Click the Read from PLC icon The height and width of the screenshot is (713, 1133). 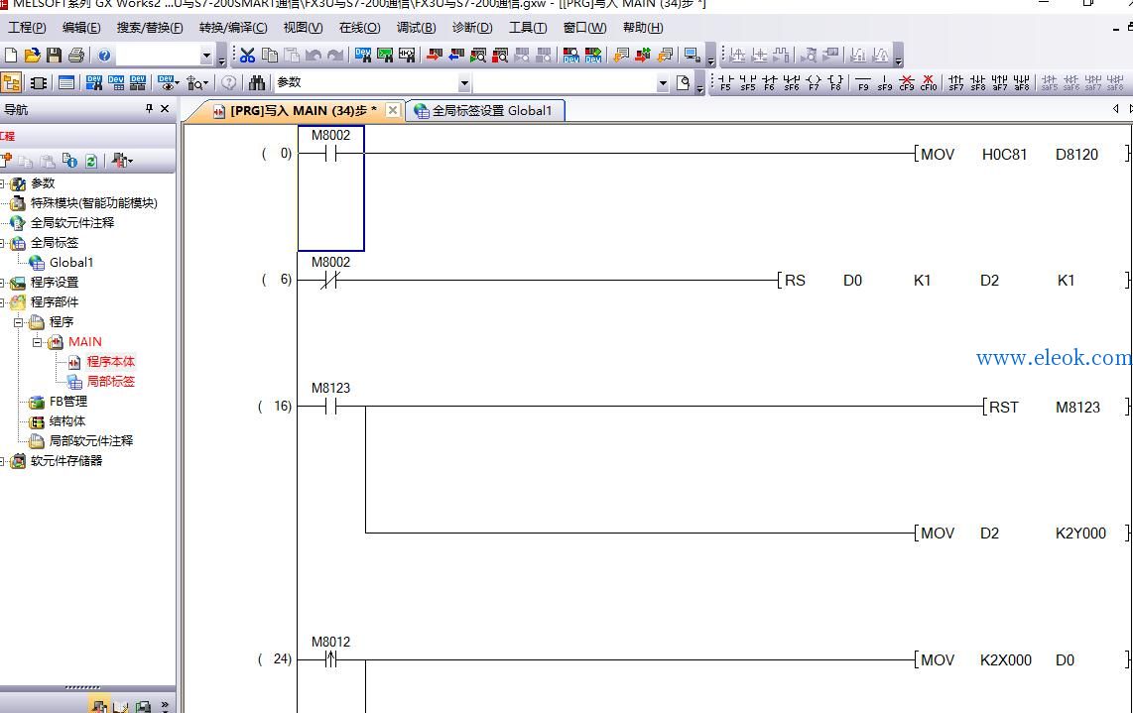456,55
